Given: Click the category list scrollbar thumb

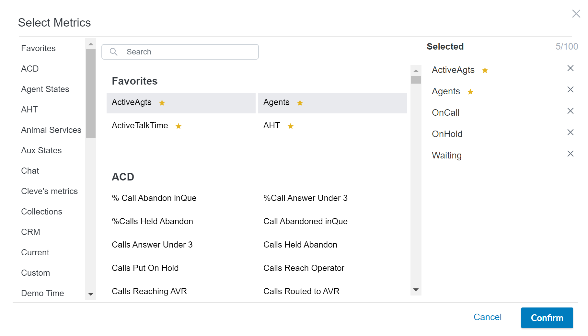Looking at the screenshot, I should coord(91,94).
